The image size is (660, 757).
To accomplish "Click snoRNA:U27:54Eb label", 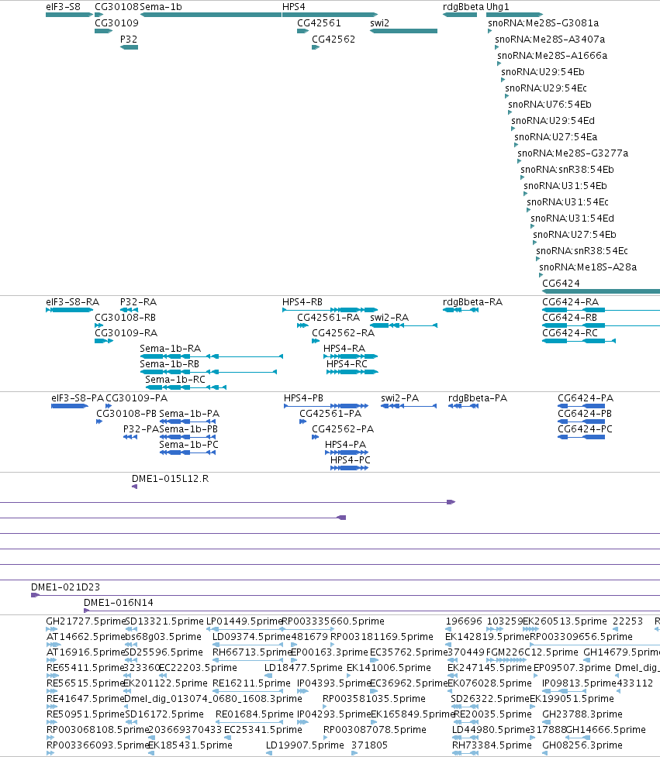I will [x=575, y=235].
